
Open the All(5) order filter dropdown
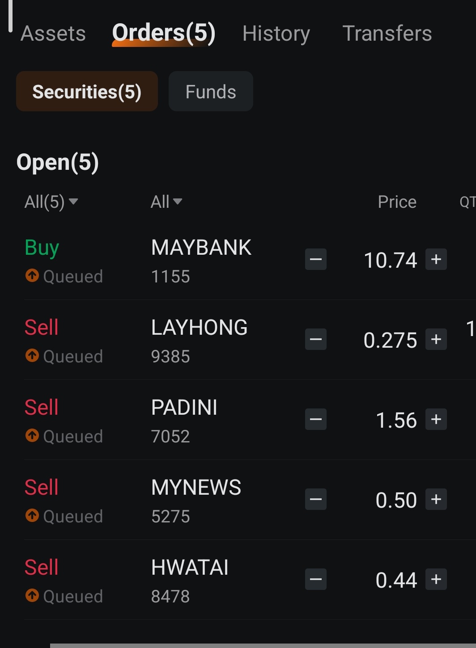(x=51, y=202)
